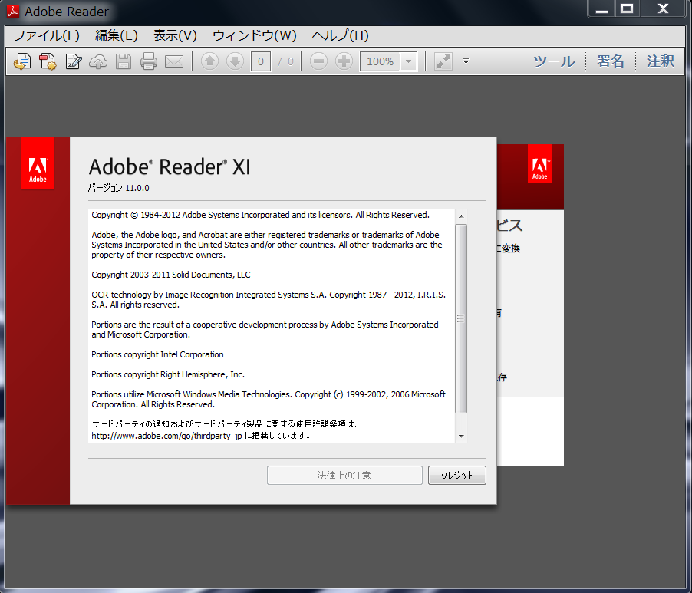Click the Email envelope icon
This screenshot has height=593, width=692.
pos(174,61)
